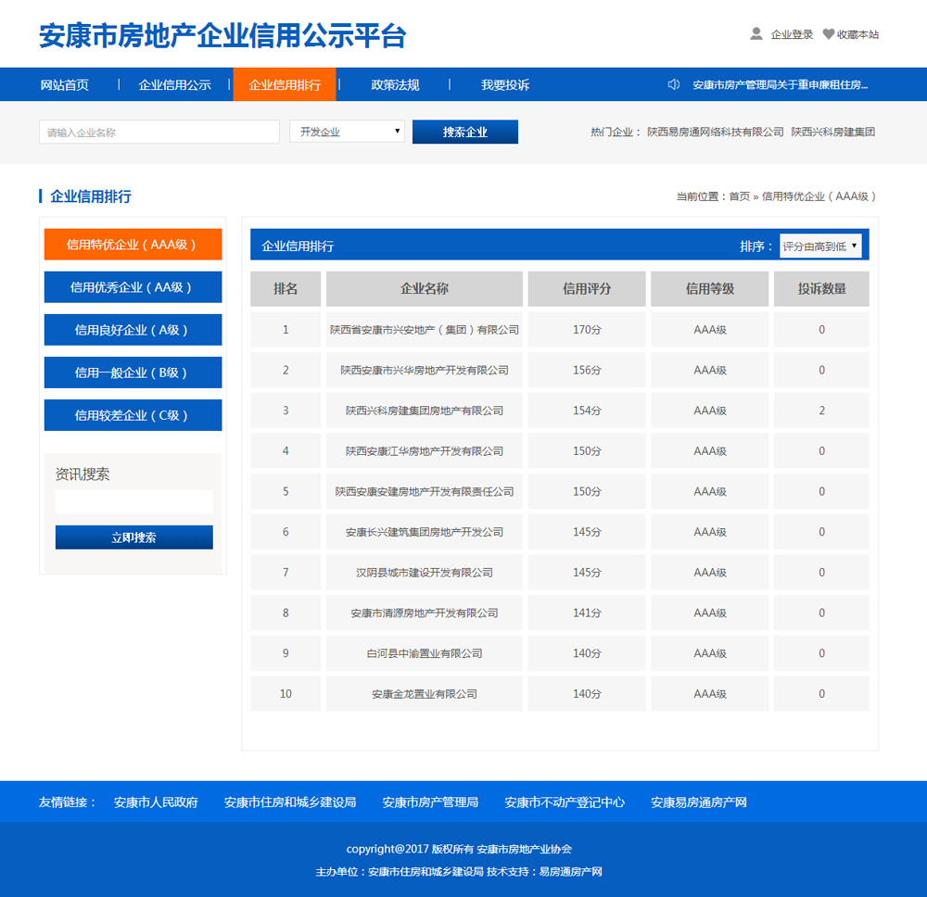Select 信用优秀企业（AA级） category
The image size is (927, 897).
click(133, 287)
